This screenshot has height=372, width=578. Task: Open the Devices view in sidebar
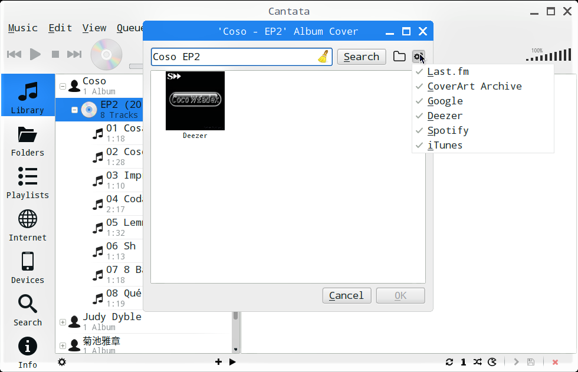point(28,268)
